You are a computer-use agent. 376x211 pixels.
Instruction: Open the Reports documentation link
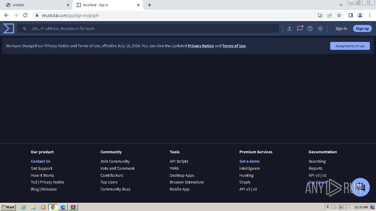(x=315, y=168)
